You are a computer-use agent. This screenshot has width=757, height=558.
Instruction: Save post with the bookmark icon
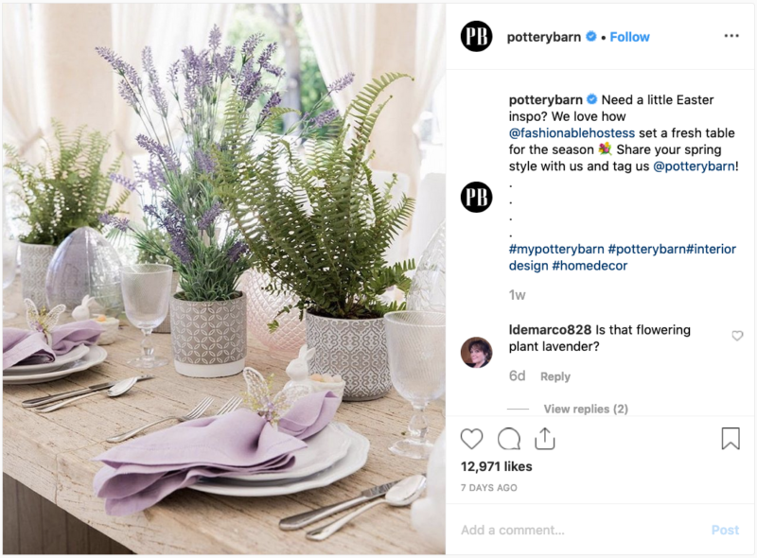coord(731,438)
